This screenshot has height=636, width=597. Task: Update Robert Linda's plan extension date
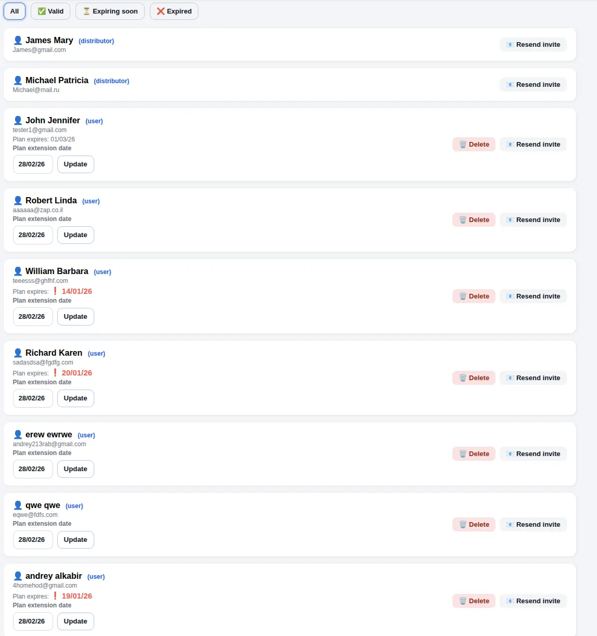click(75, 235)
